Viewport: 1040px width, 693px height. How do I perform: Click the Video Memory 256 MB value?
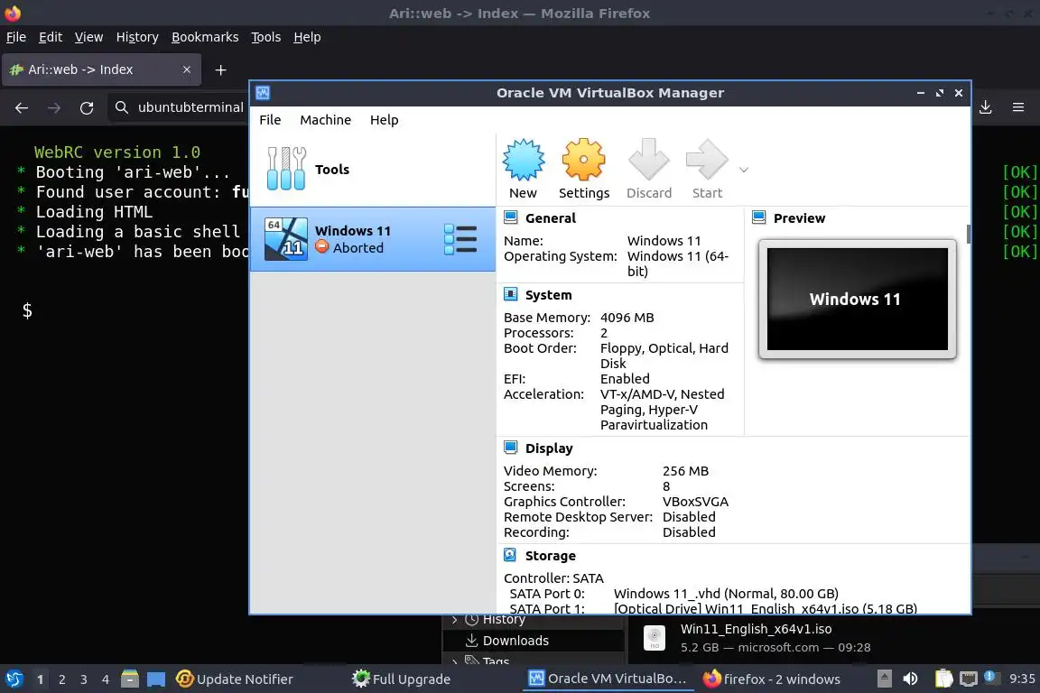click(x=685, y=471)
